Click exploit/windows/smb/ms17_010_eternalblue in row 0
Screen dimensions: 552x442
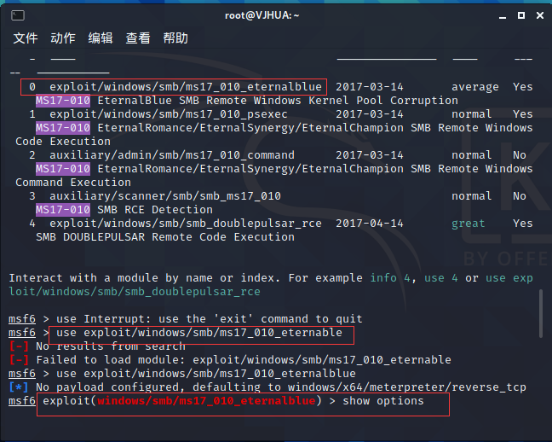click(186, 87)
